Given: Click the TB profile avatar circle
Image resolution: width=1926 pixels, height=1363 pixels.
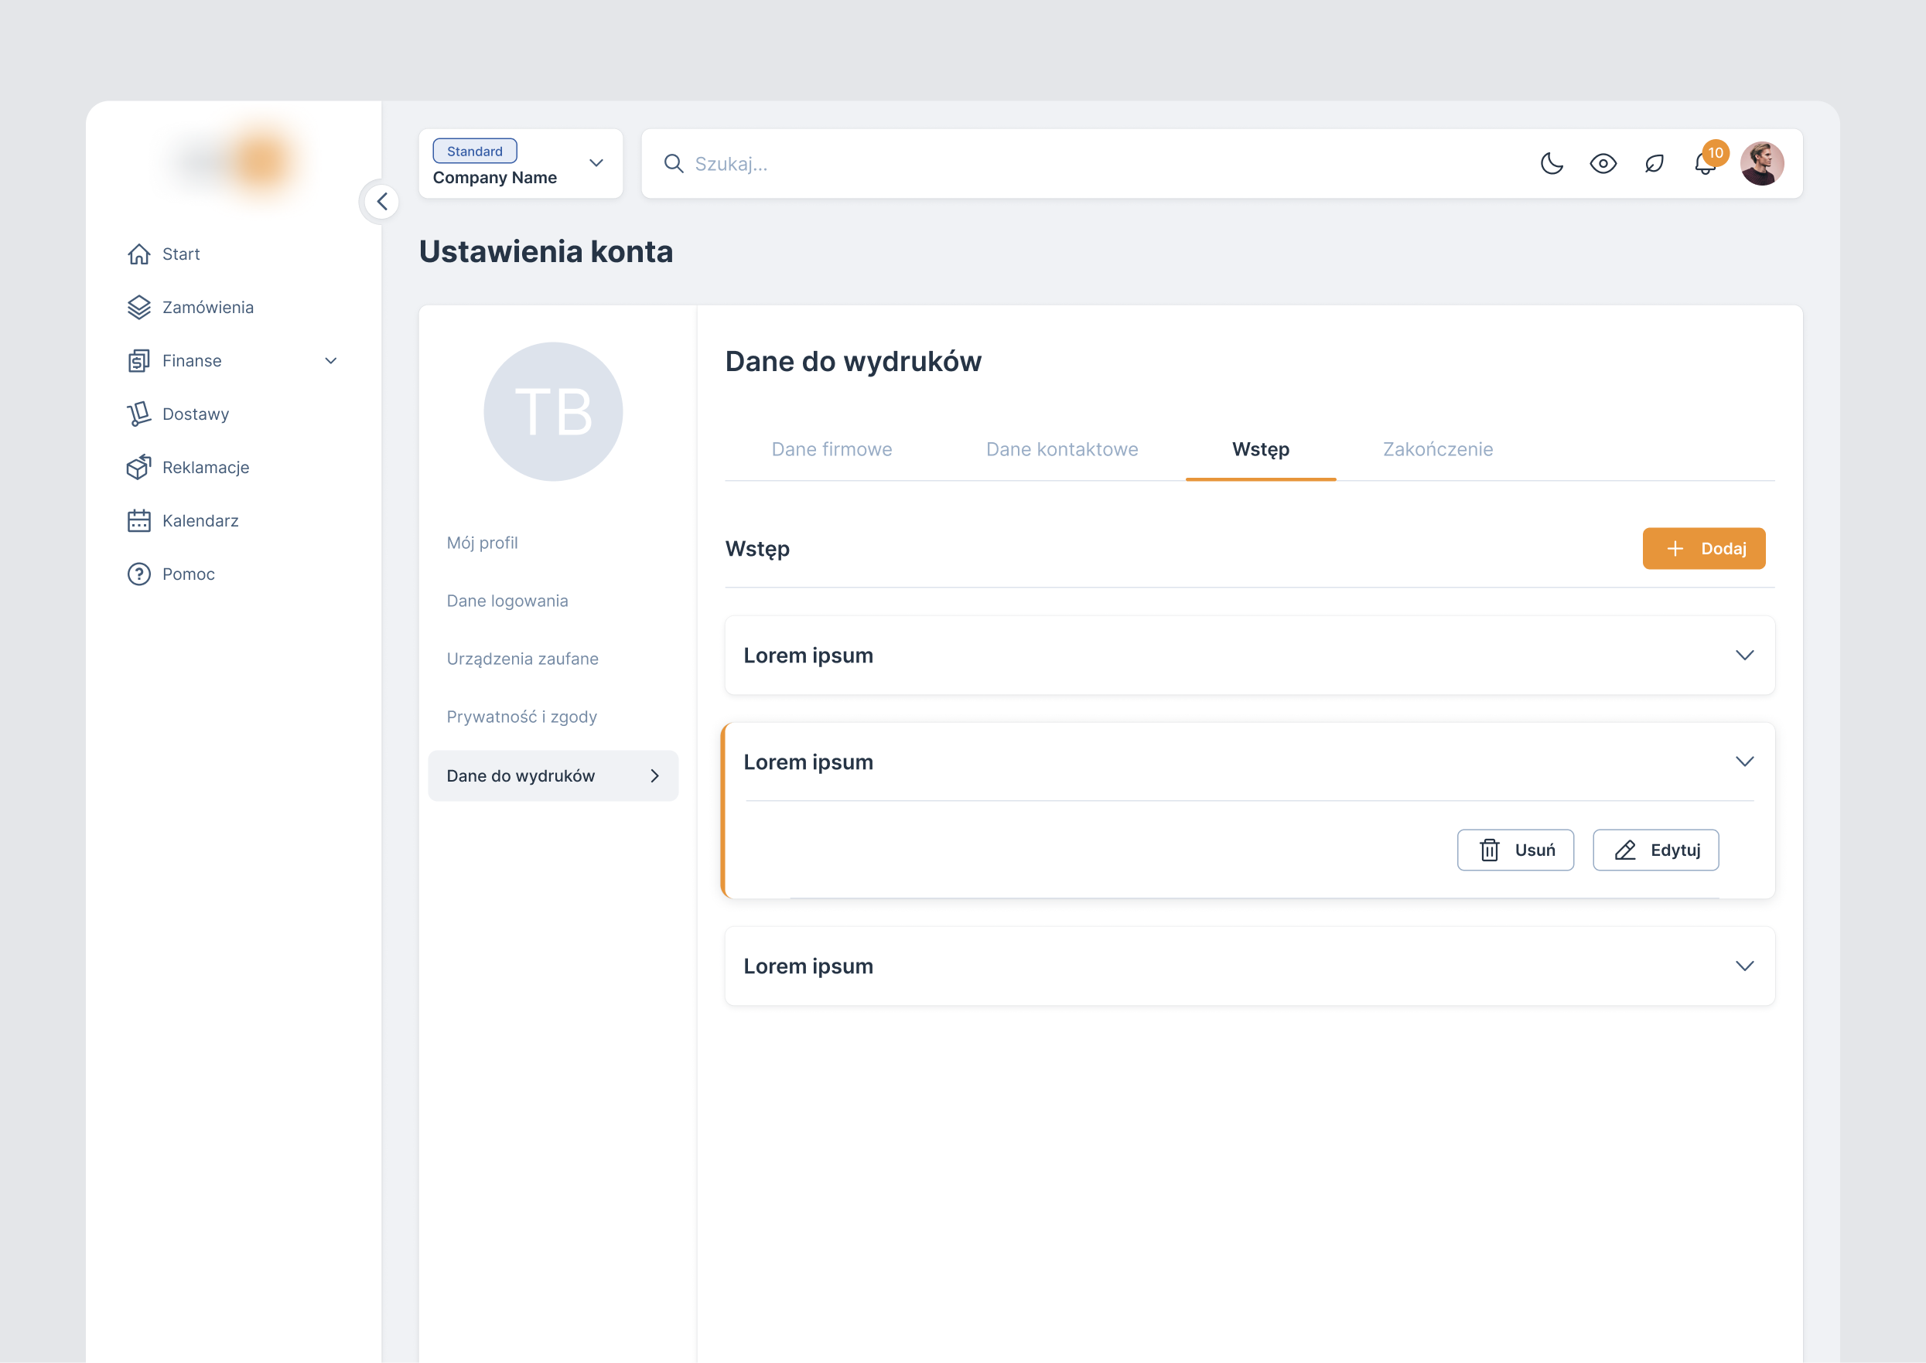Looking at the screenshot, I should point(553,411).
